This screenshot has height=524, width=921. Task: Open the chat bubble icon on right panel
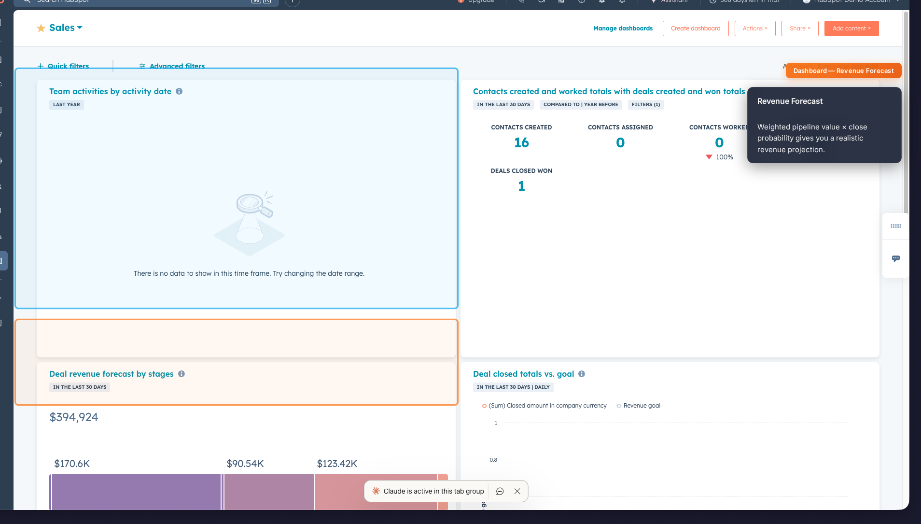(896, 259)
